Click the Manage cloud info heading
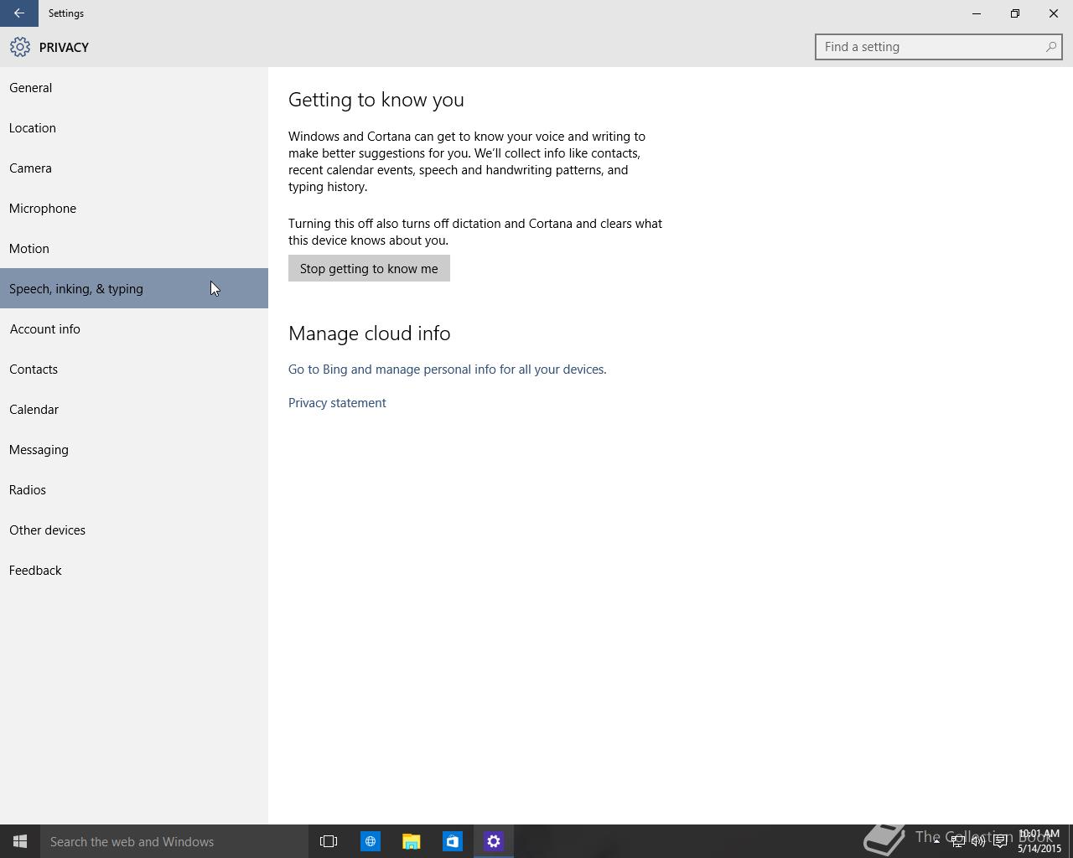Viewport: 1073px width, 858px height. pyautogui.click(x=370, y=333)
